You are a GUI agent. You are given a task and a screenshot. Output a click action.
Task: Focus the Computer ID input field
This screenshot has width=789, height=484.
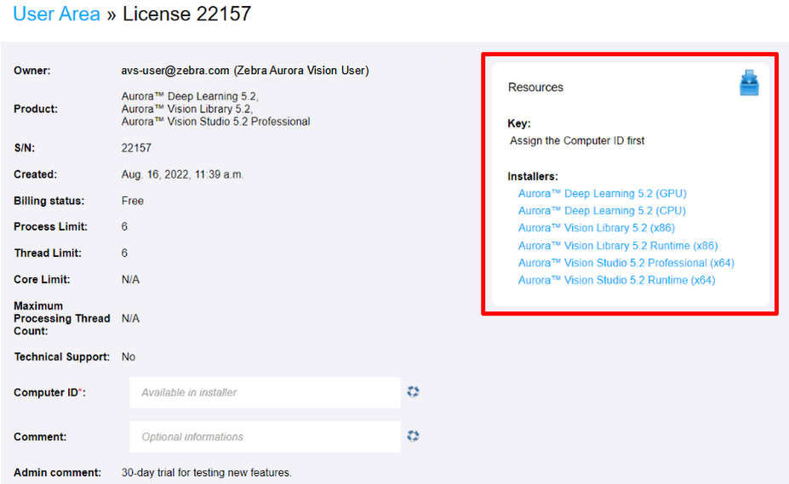[264, 392]
